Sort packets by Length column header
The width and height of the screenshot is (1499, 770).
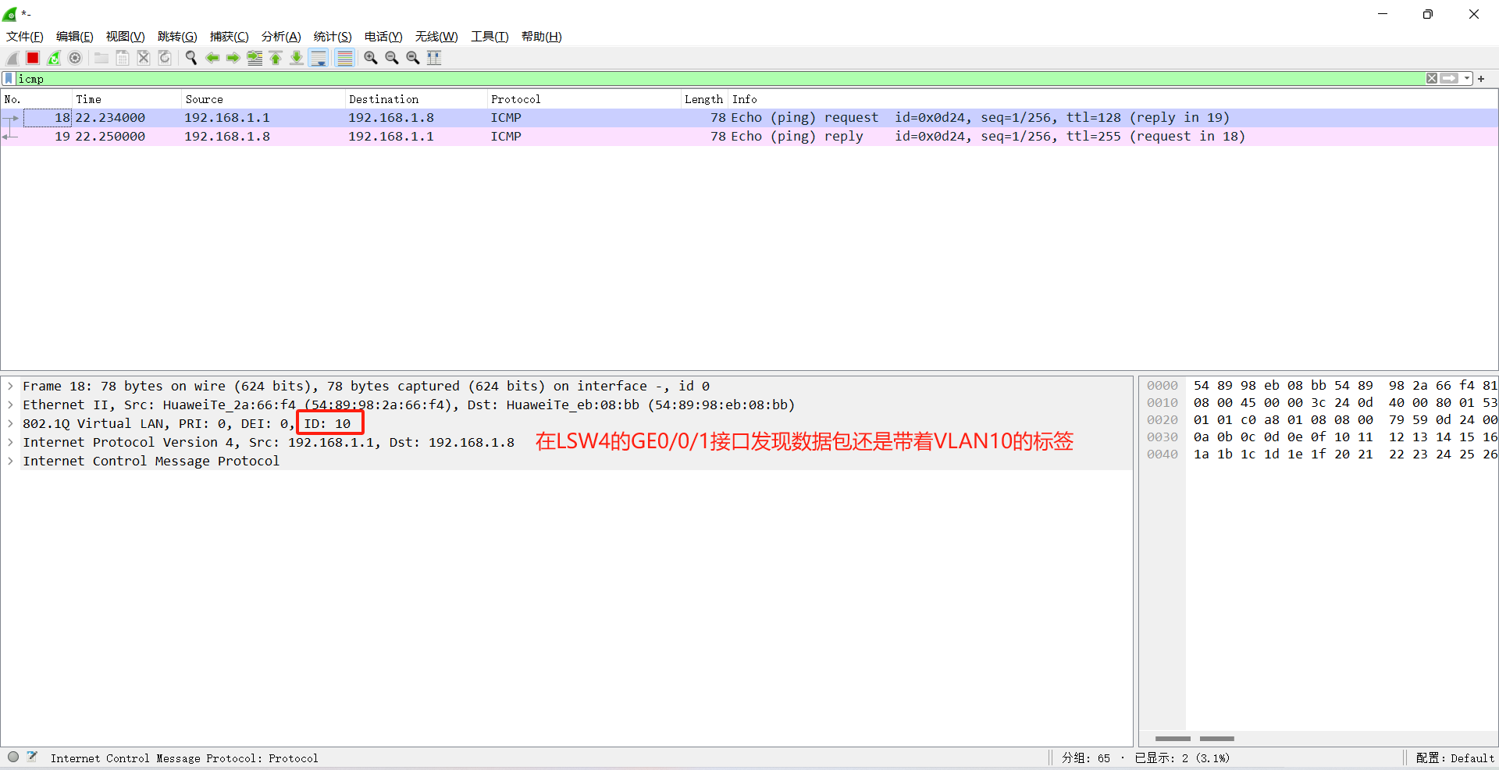pos(705,99)
